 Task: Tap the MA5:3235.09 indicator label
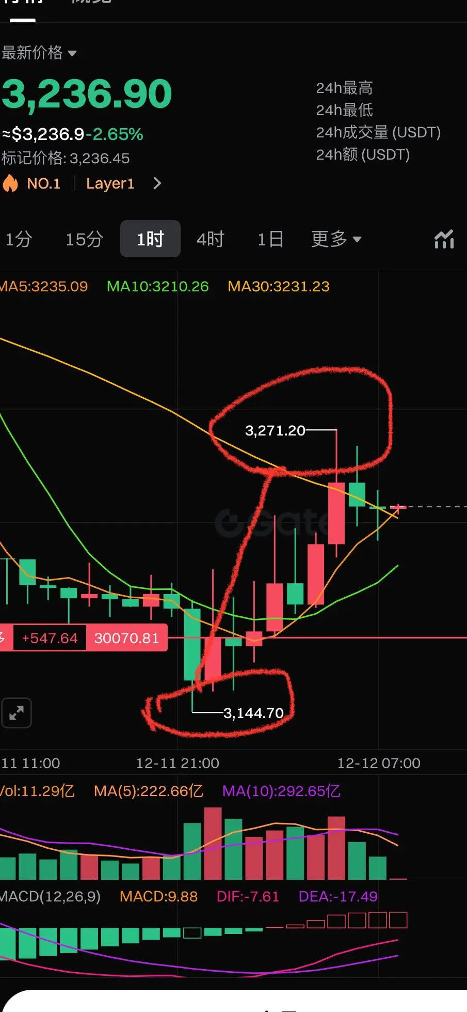[44, 286]
